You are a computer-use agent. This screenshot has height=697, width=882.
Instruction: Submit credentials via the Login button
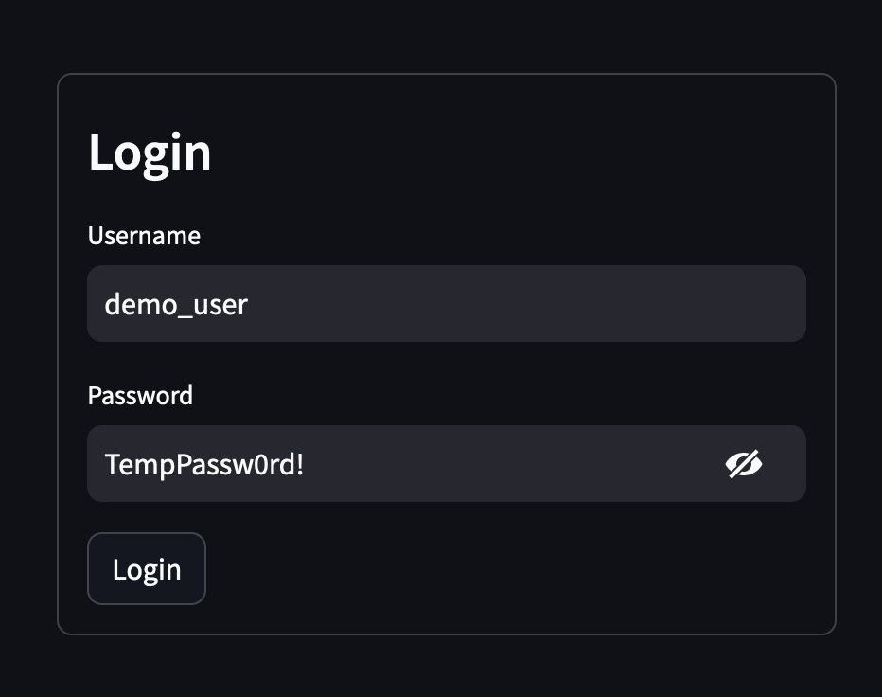pos(147,568)
